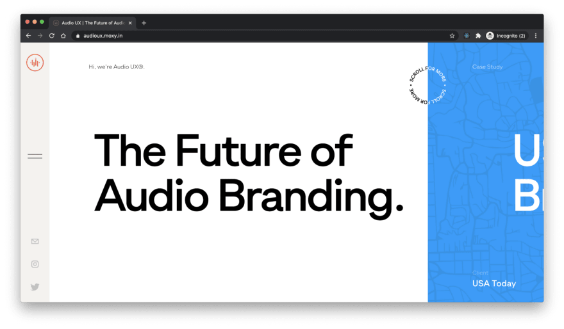Click the green macOS zoom window button
564x329 pixels.
click(x=42, y=22)
